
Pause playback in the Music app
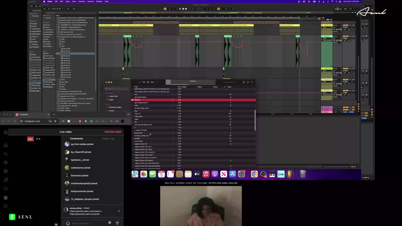pos(148,82)
